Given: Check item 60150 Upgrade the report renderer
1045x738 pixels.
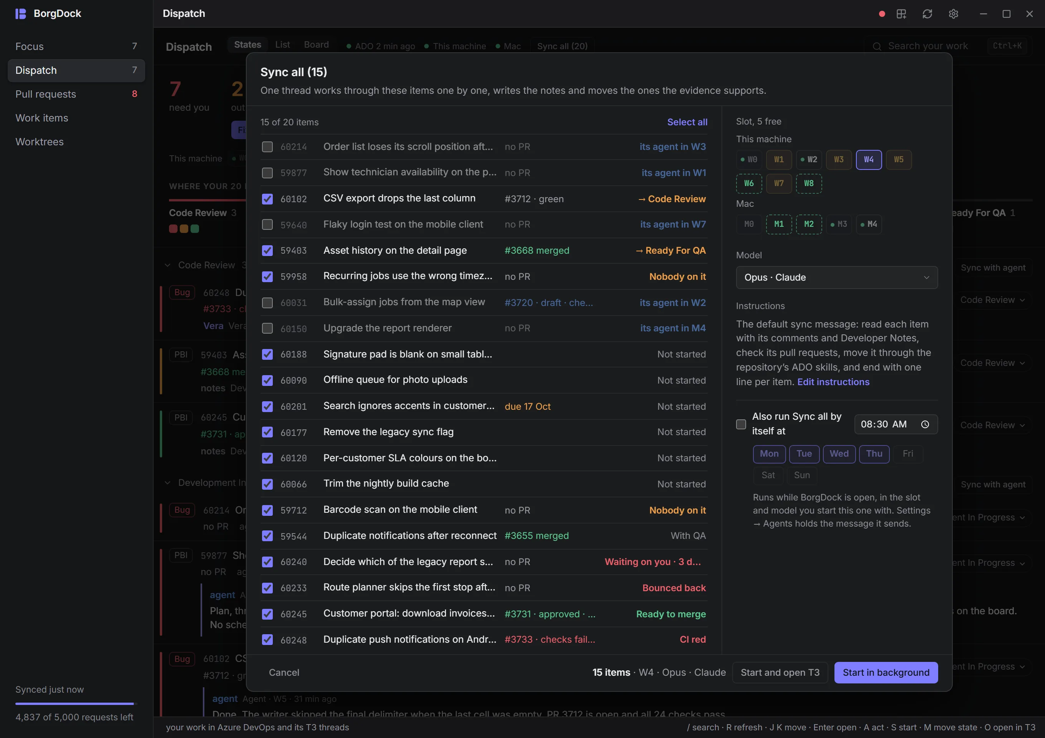Looking at the screenshot, I should click(x=267, y=329).
